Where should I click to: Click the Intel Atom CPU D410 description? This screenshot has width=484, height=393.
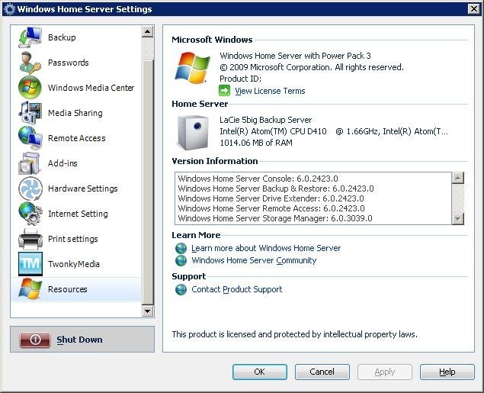click(334, 131)
